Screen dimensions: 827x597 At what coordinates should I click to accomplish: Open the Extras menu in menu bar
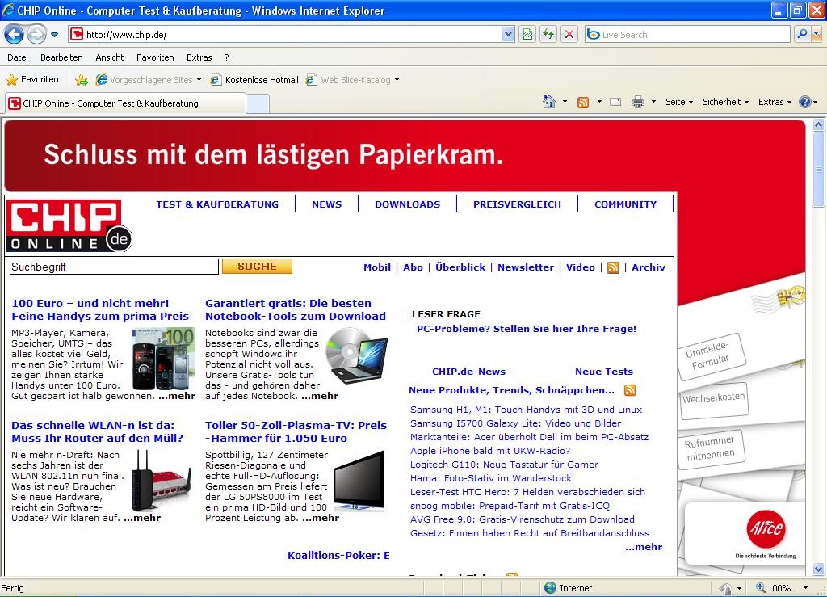pos(199,57)
